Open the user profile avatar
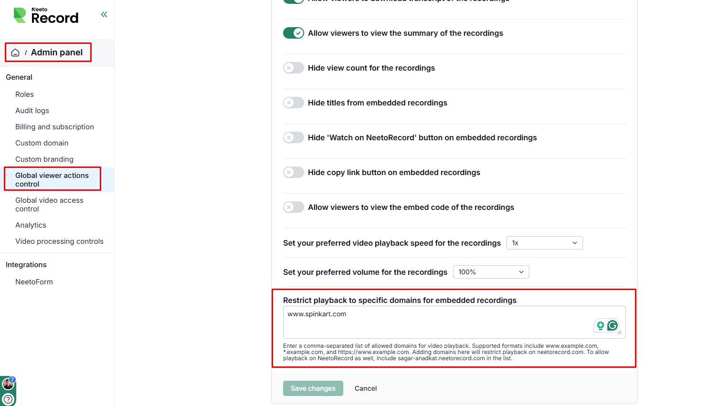The height and width of the screenshot is (406, 719). (8, 384)
